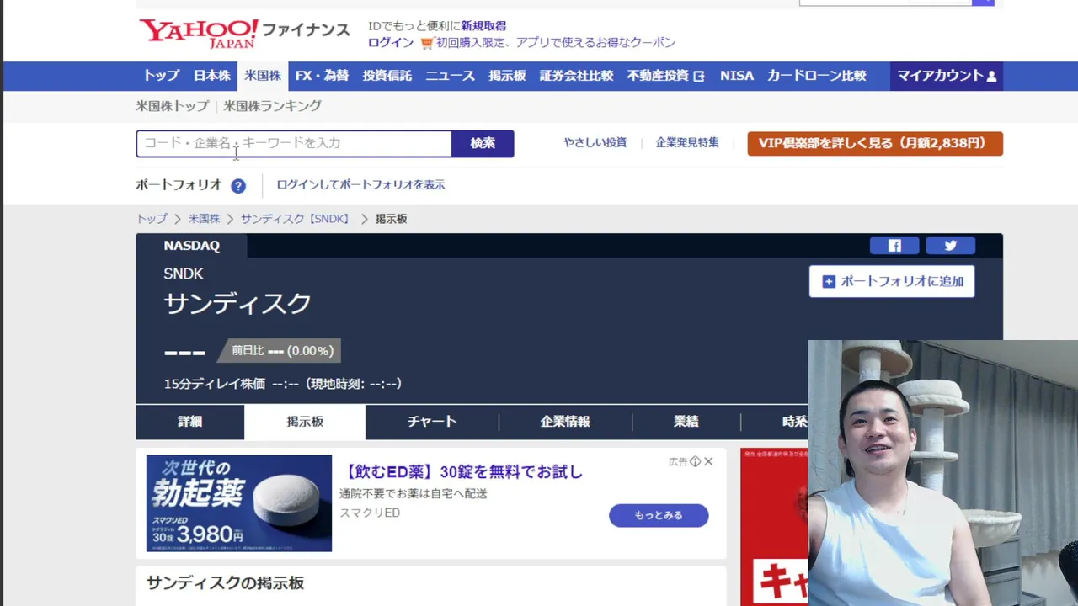Select the 米国株 navigation tab

[263, 76]
